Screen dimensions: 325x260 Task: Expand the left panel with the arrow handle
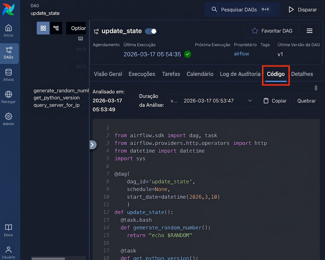[x=93, y=145]
